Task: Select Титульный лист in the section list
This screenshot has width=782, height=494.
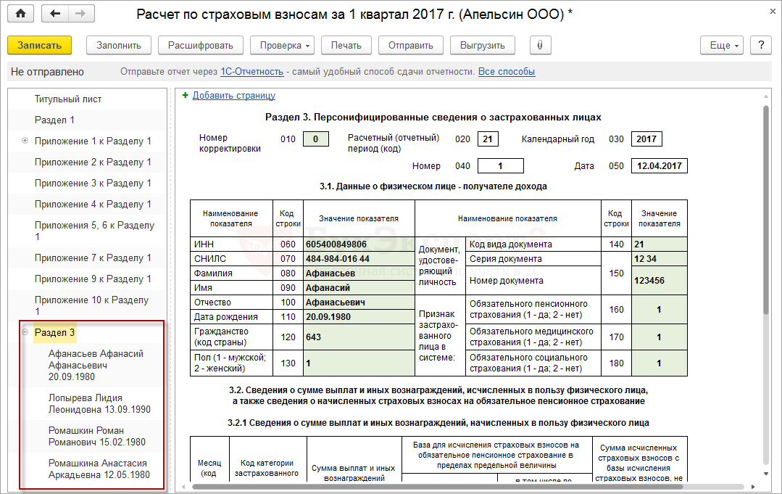Action: (68, 99)
